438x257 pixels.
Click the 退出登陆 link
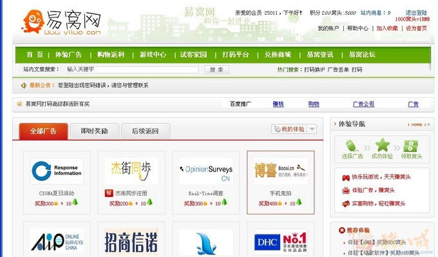[x=416, y=13]
